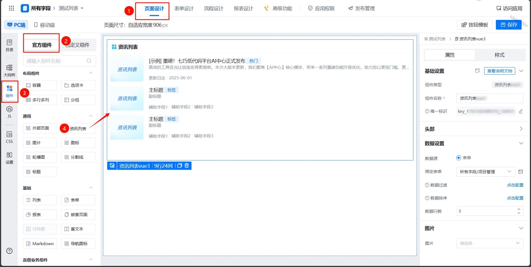Switch to the 样式 properties tab

tap(499, 55)
